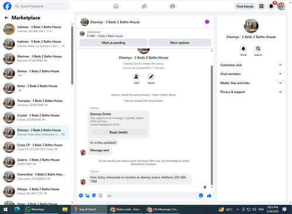Click the Diannys group photo in right panel
This screenshot has width=292, height=214.
tap(251, 26)
